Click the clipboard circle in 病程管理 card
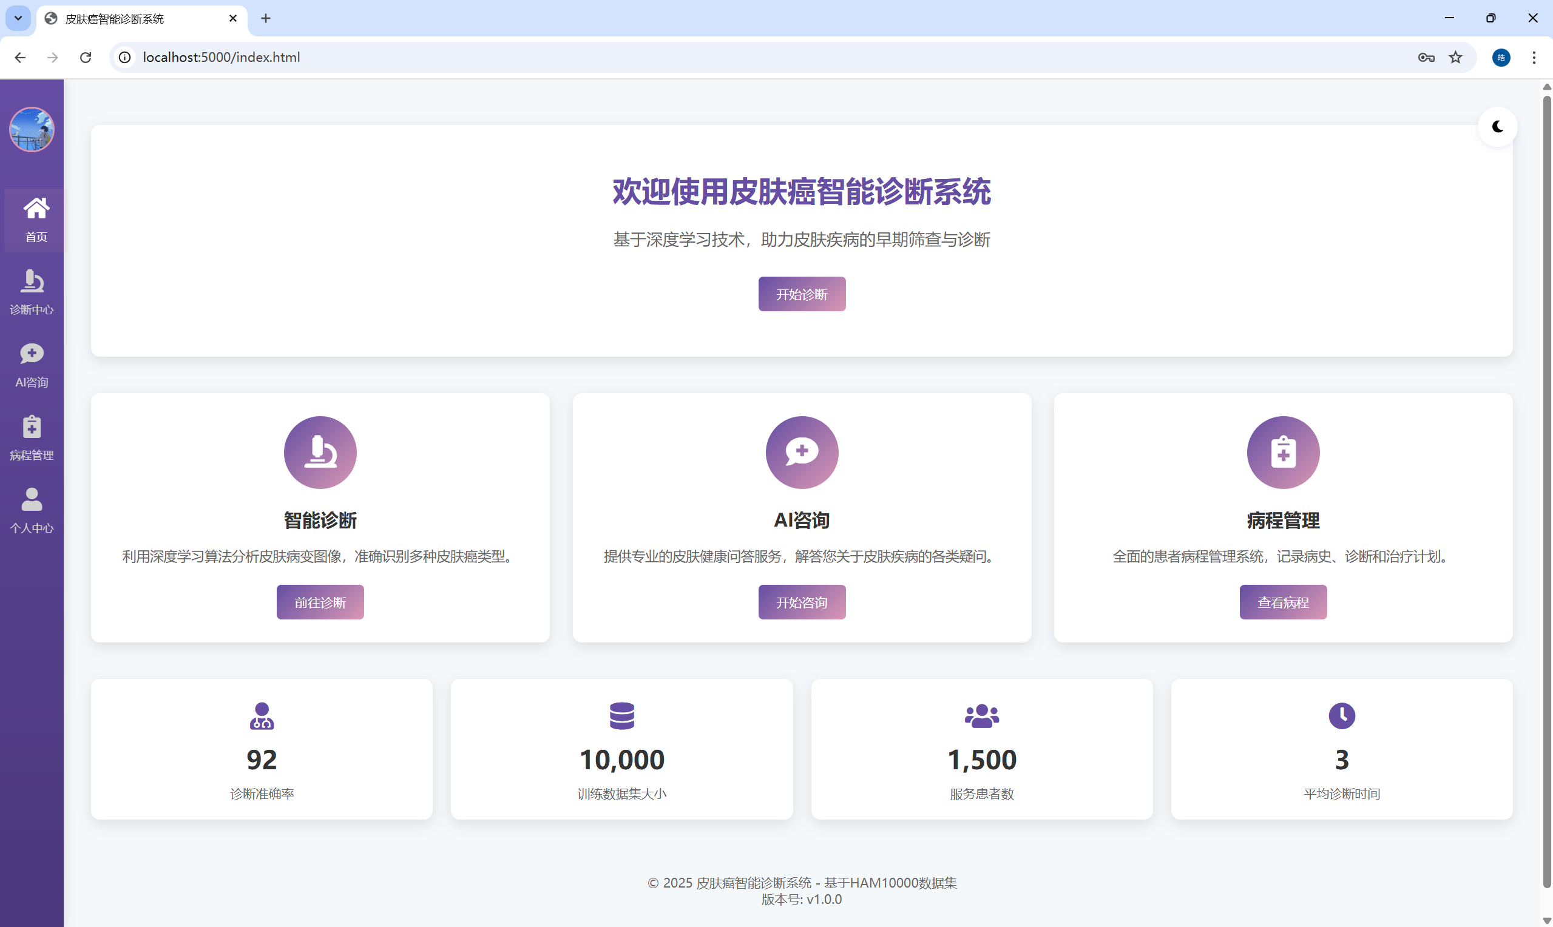This screenshot has width=1553, height=927. point(1282,452)
